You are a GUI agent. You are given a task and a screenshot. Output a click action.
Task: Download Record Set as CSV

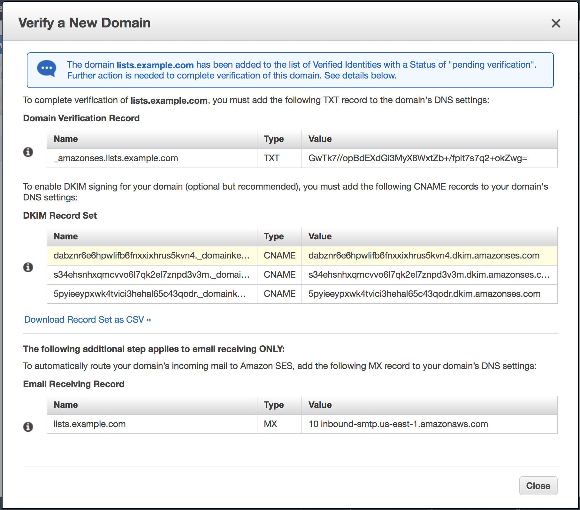pyautogui.click(x=88, y=319)
